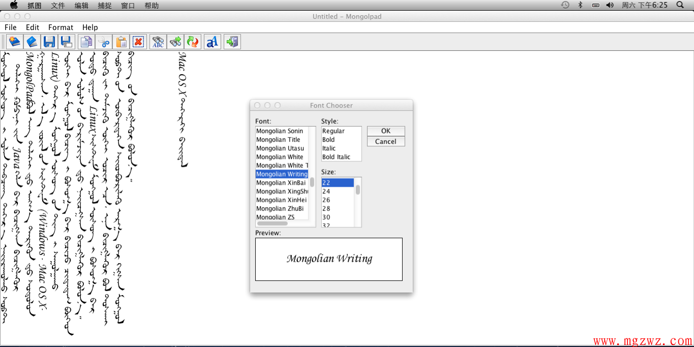694x347 pixels.
Task: Click the Font list horizontal scrollbar thumb
Action: pyautogui.click(x=273, y=223)
